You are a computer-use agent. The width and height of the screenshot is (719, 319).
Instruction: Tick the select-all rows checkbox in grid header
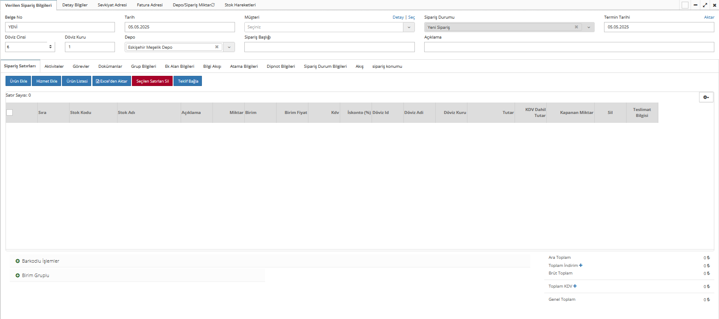[10, 113]
